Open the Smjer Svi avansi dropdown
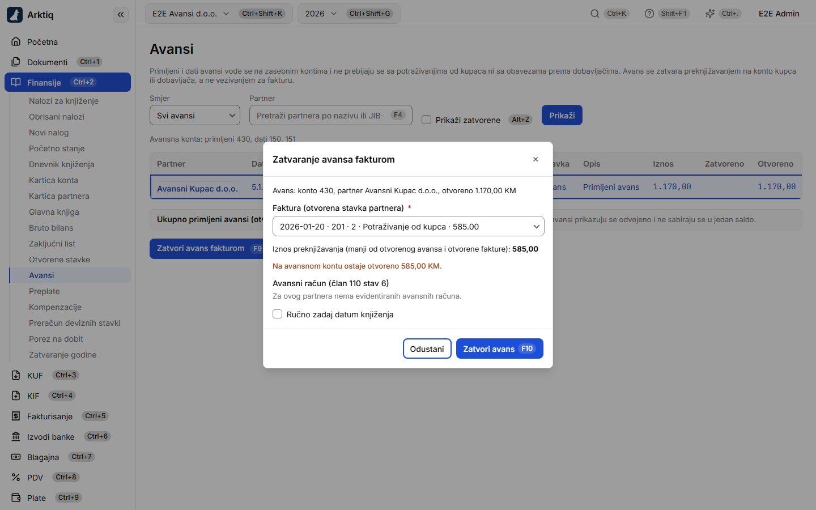 (195, 115)
